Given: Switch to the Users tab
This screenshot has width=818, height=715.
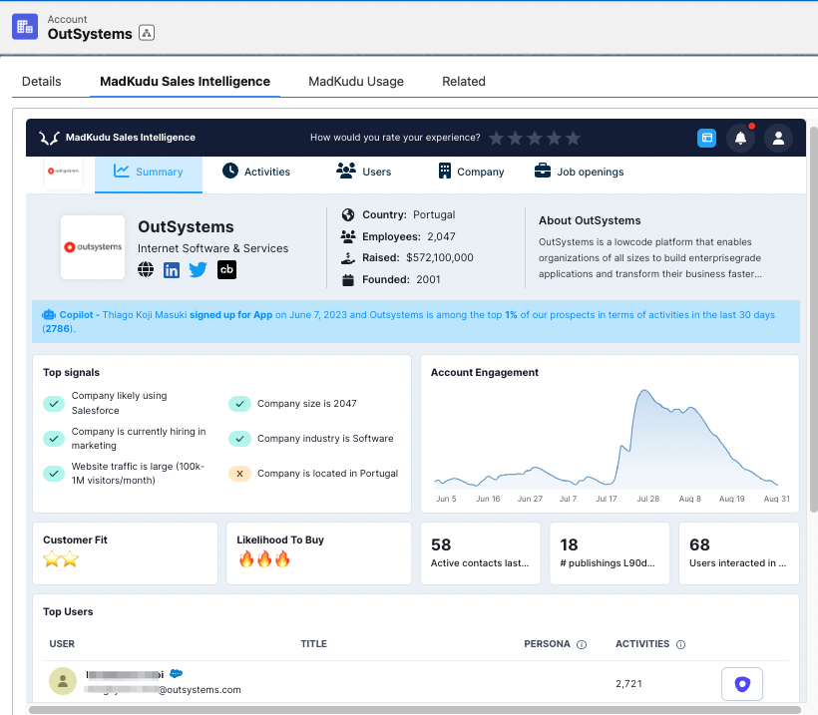Looking at the screenshot, I should click(x=364, y=172).
